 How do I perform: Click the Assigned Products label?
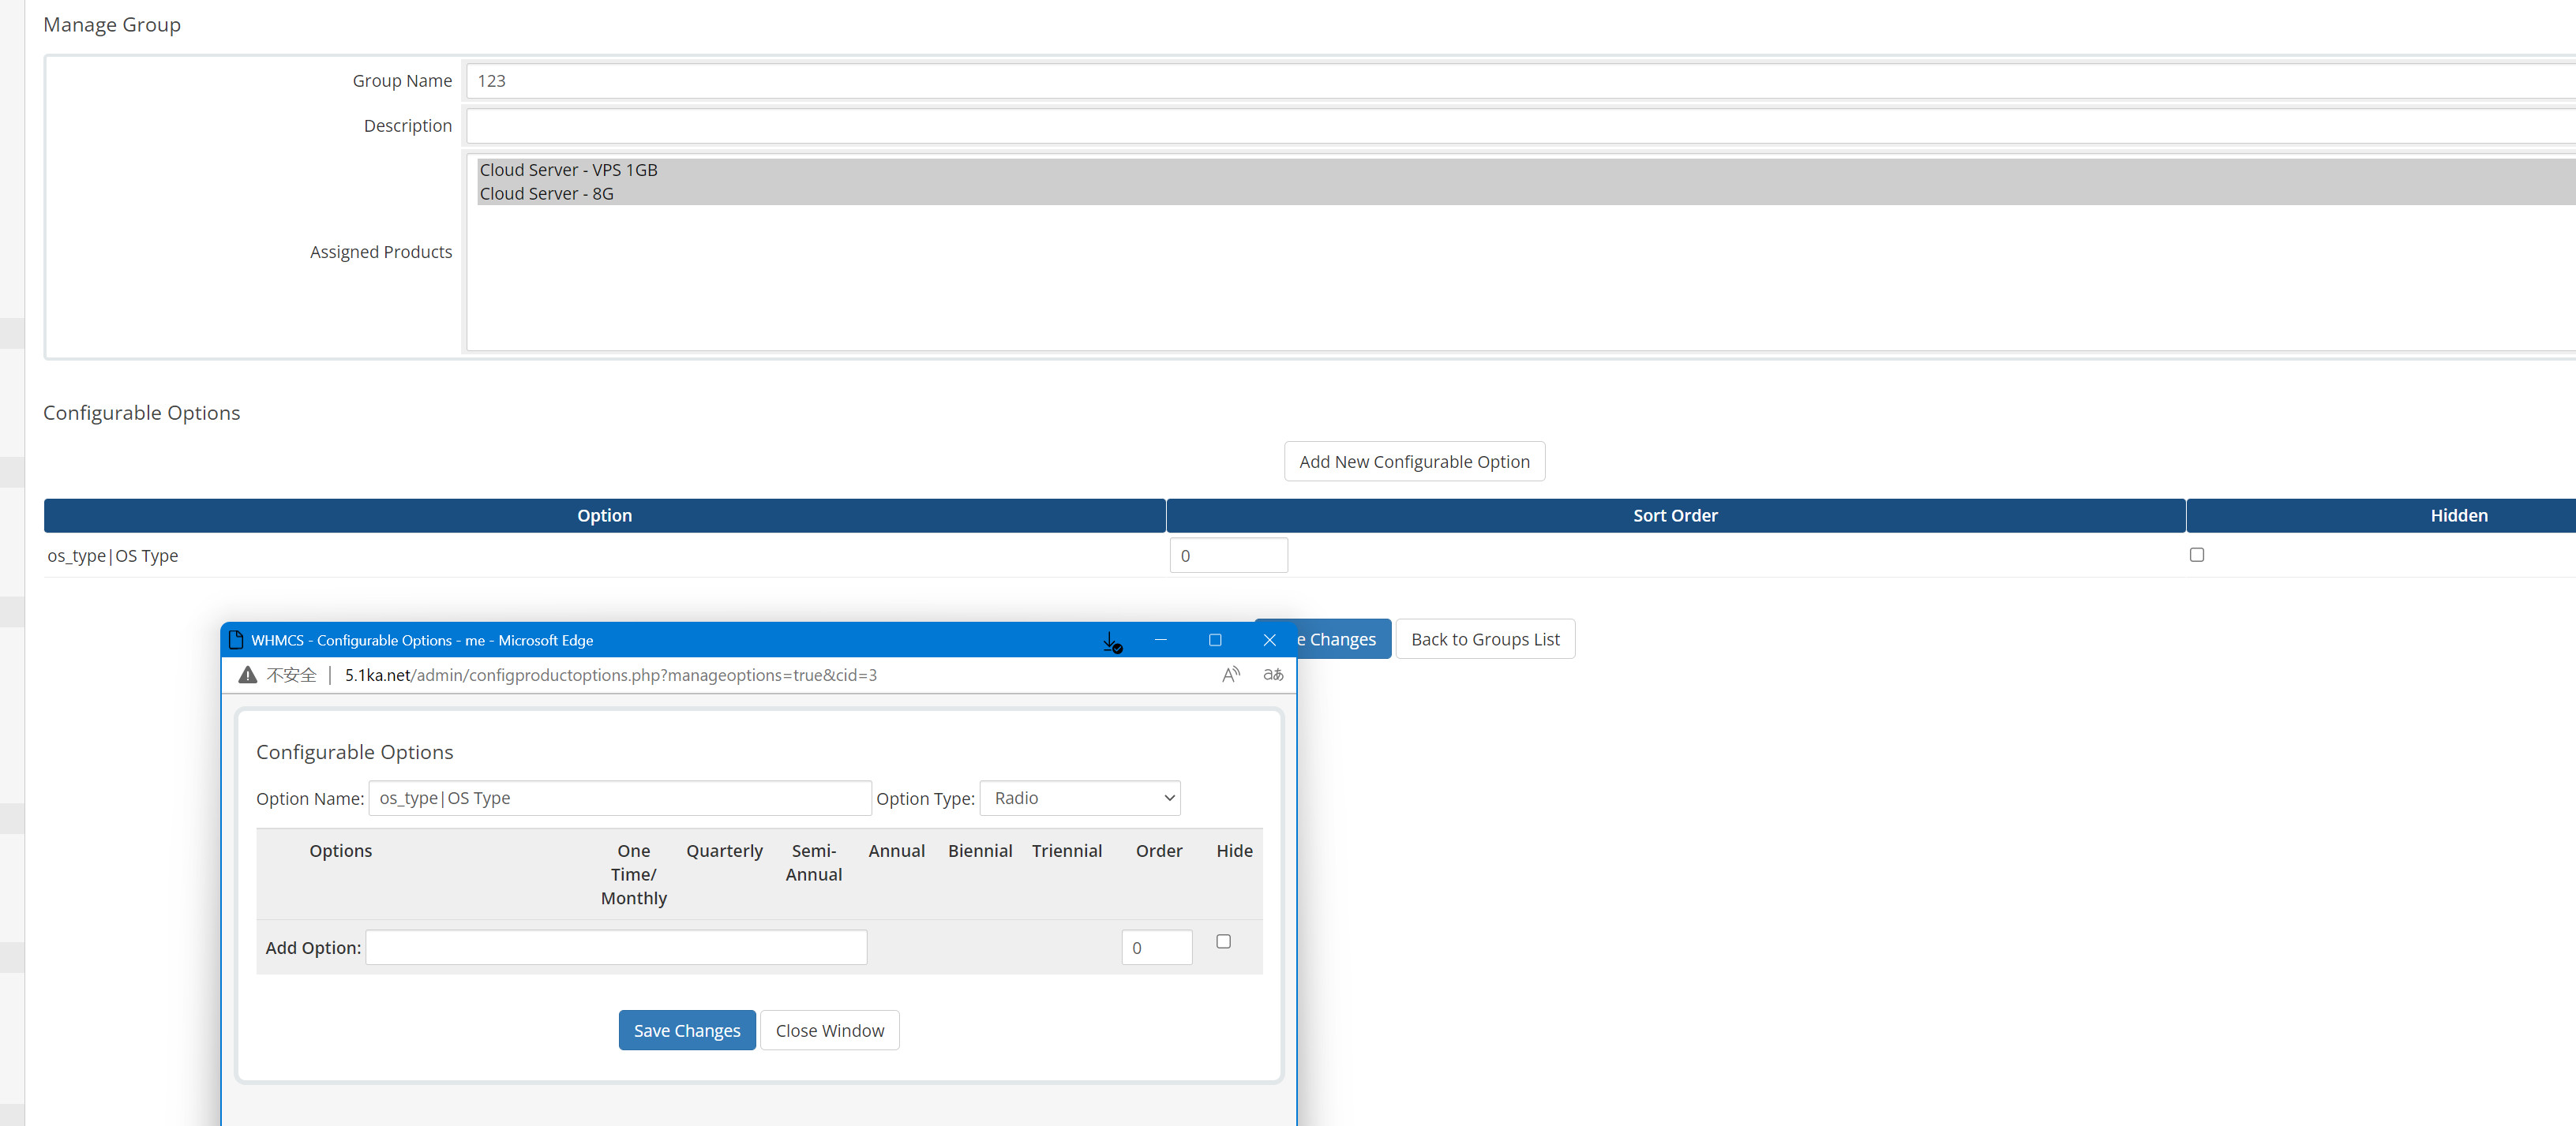(381, 252)
